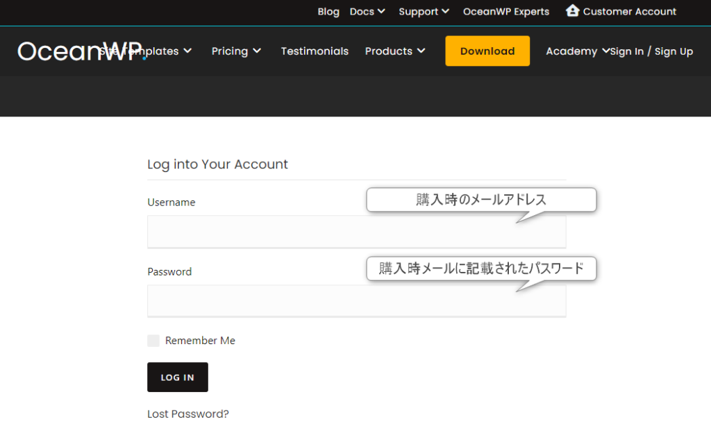Click the Password label
Viewport: 711px width, 444px height.
[x=169, y=271]
